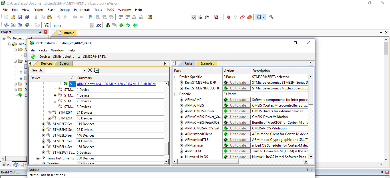Open batch build dropdown arrow

coord(32,25)
